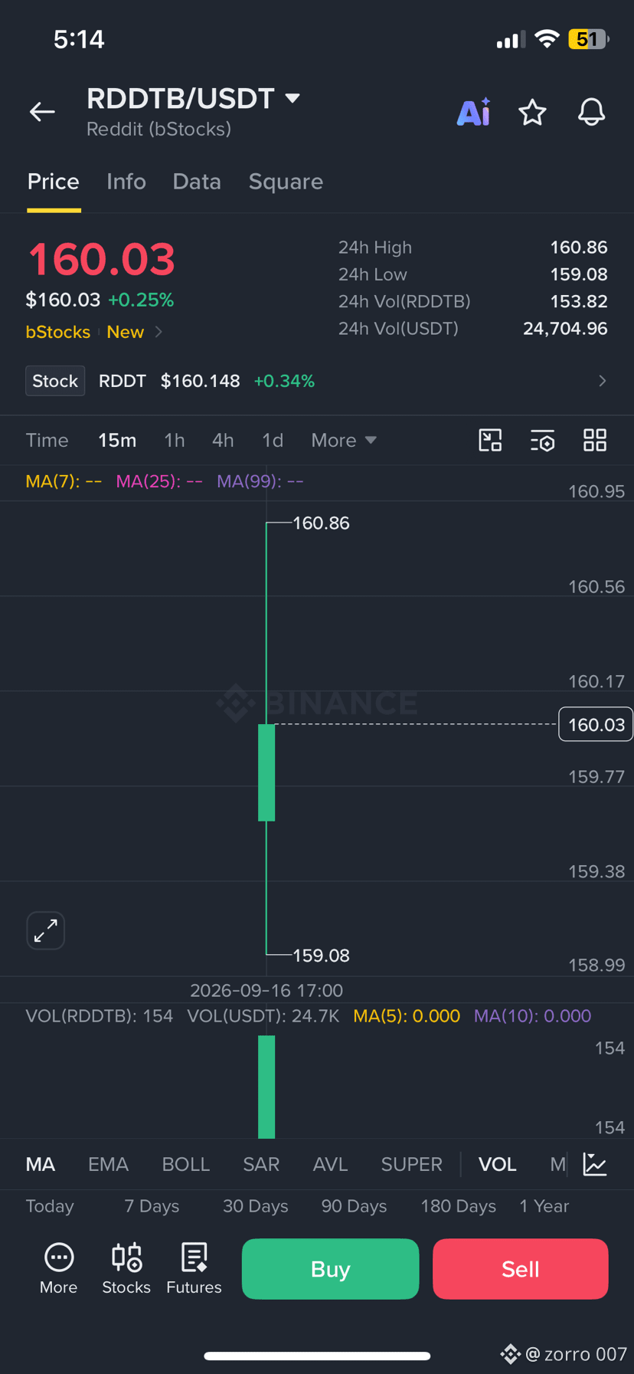Select the 1h chart interval
The height and width of the screenshot is (1374, 634).
tap(175, 441)
